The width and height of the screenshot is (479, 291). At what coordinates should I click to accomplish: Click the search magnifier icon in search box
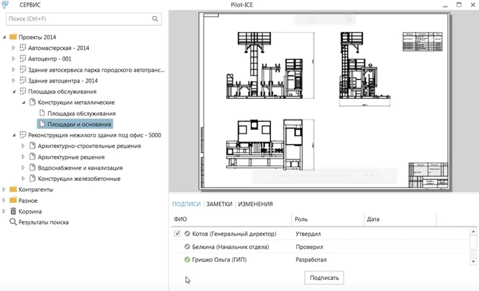(x=155, y=19)
